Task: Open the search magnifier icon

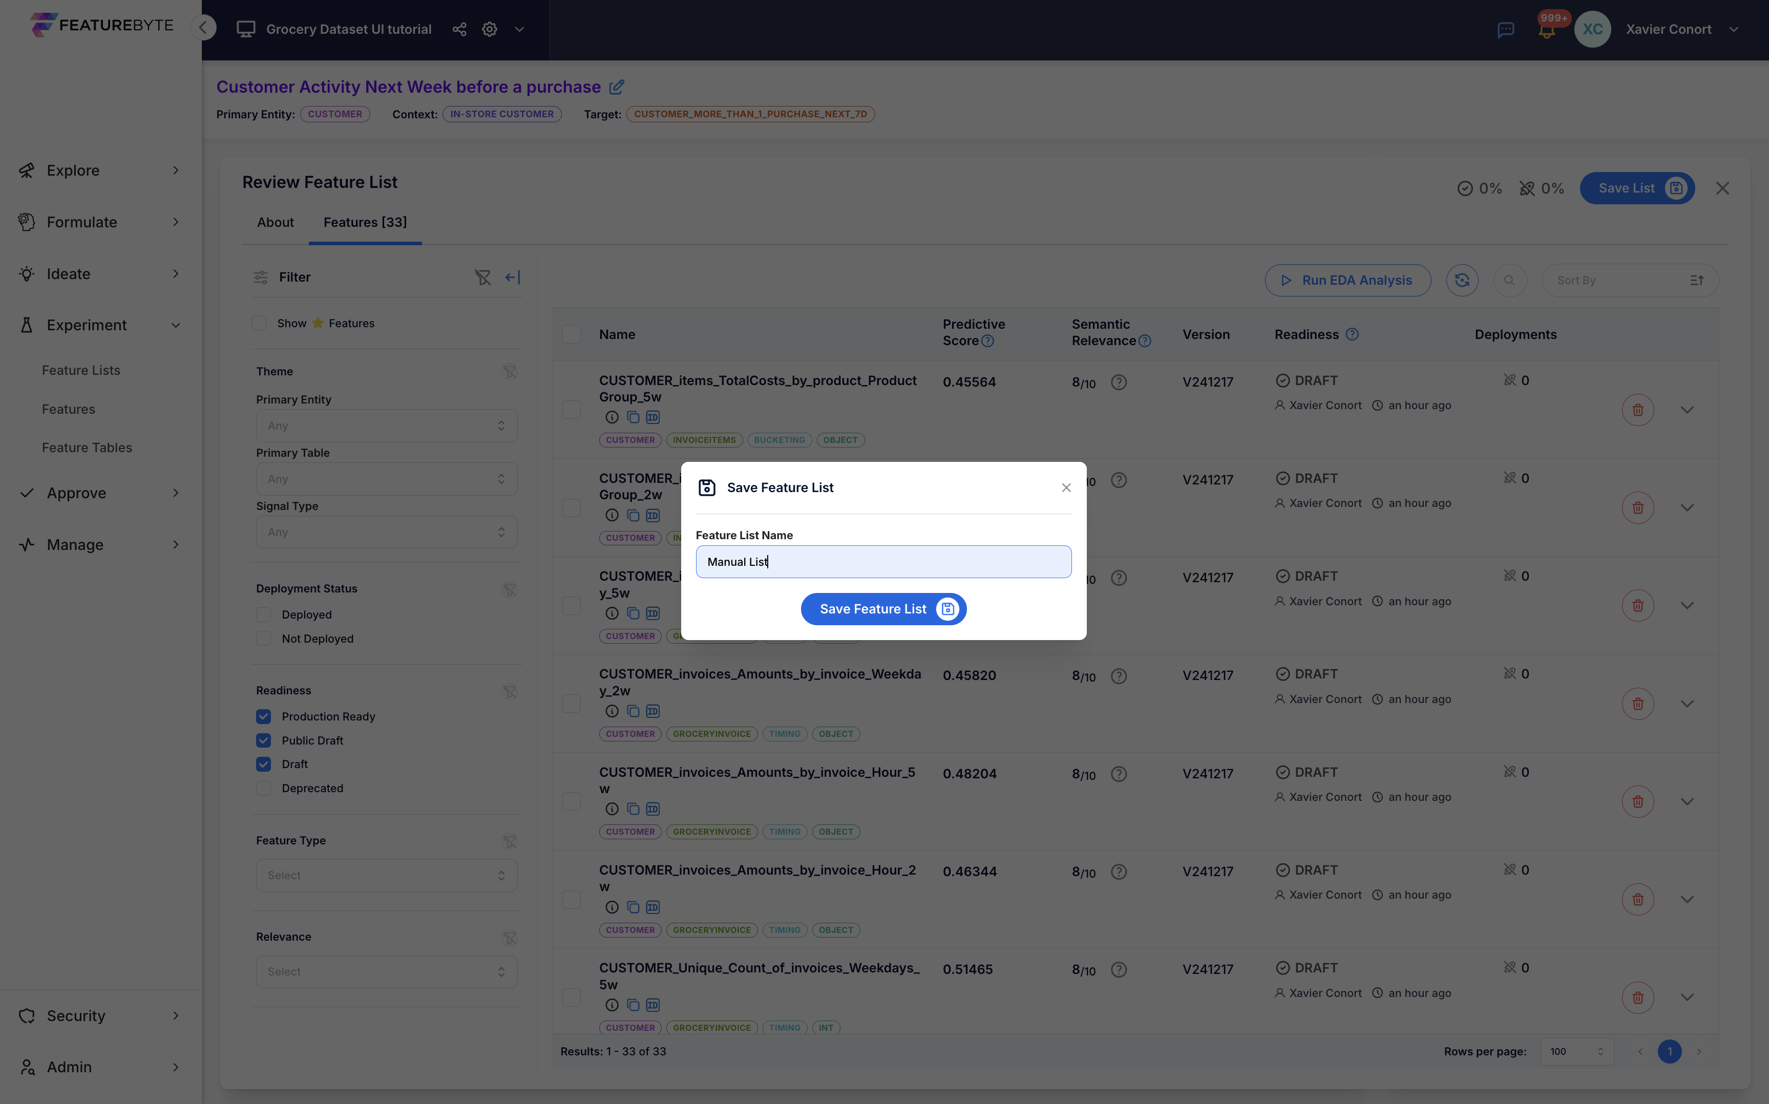Action: pyautogui.click(x=1509, y=281)
